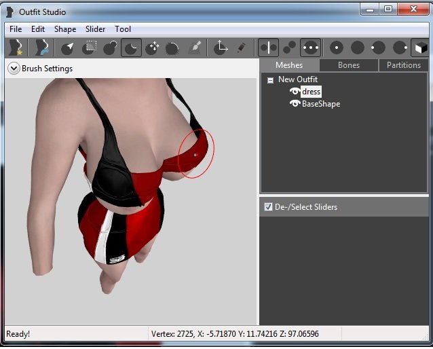The height and width of the screenshot is (349, 433).
Task: Select the Move brush tool
Action: tap(152, 48)
